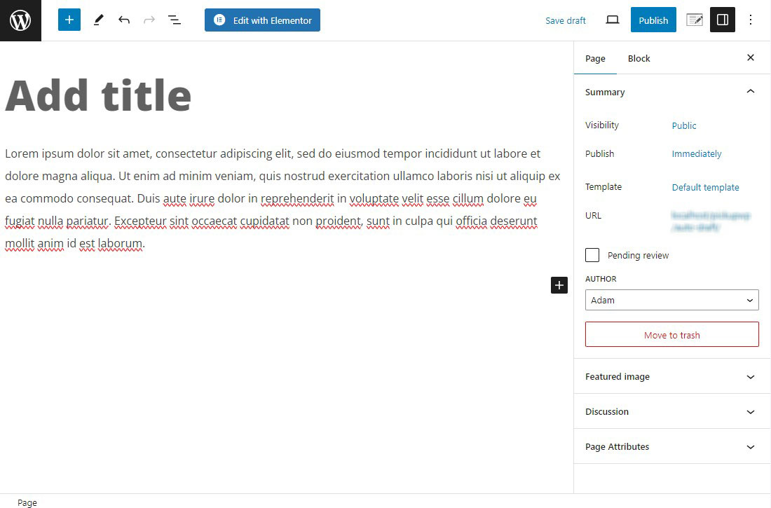Open the Author dropdown showing Adam
This screenshot has width=771, height=508.
[671, 300]
